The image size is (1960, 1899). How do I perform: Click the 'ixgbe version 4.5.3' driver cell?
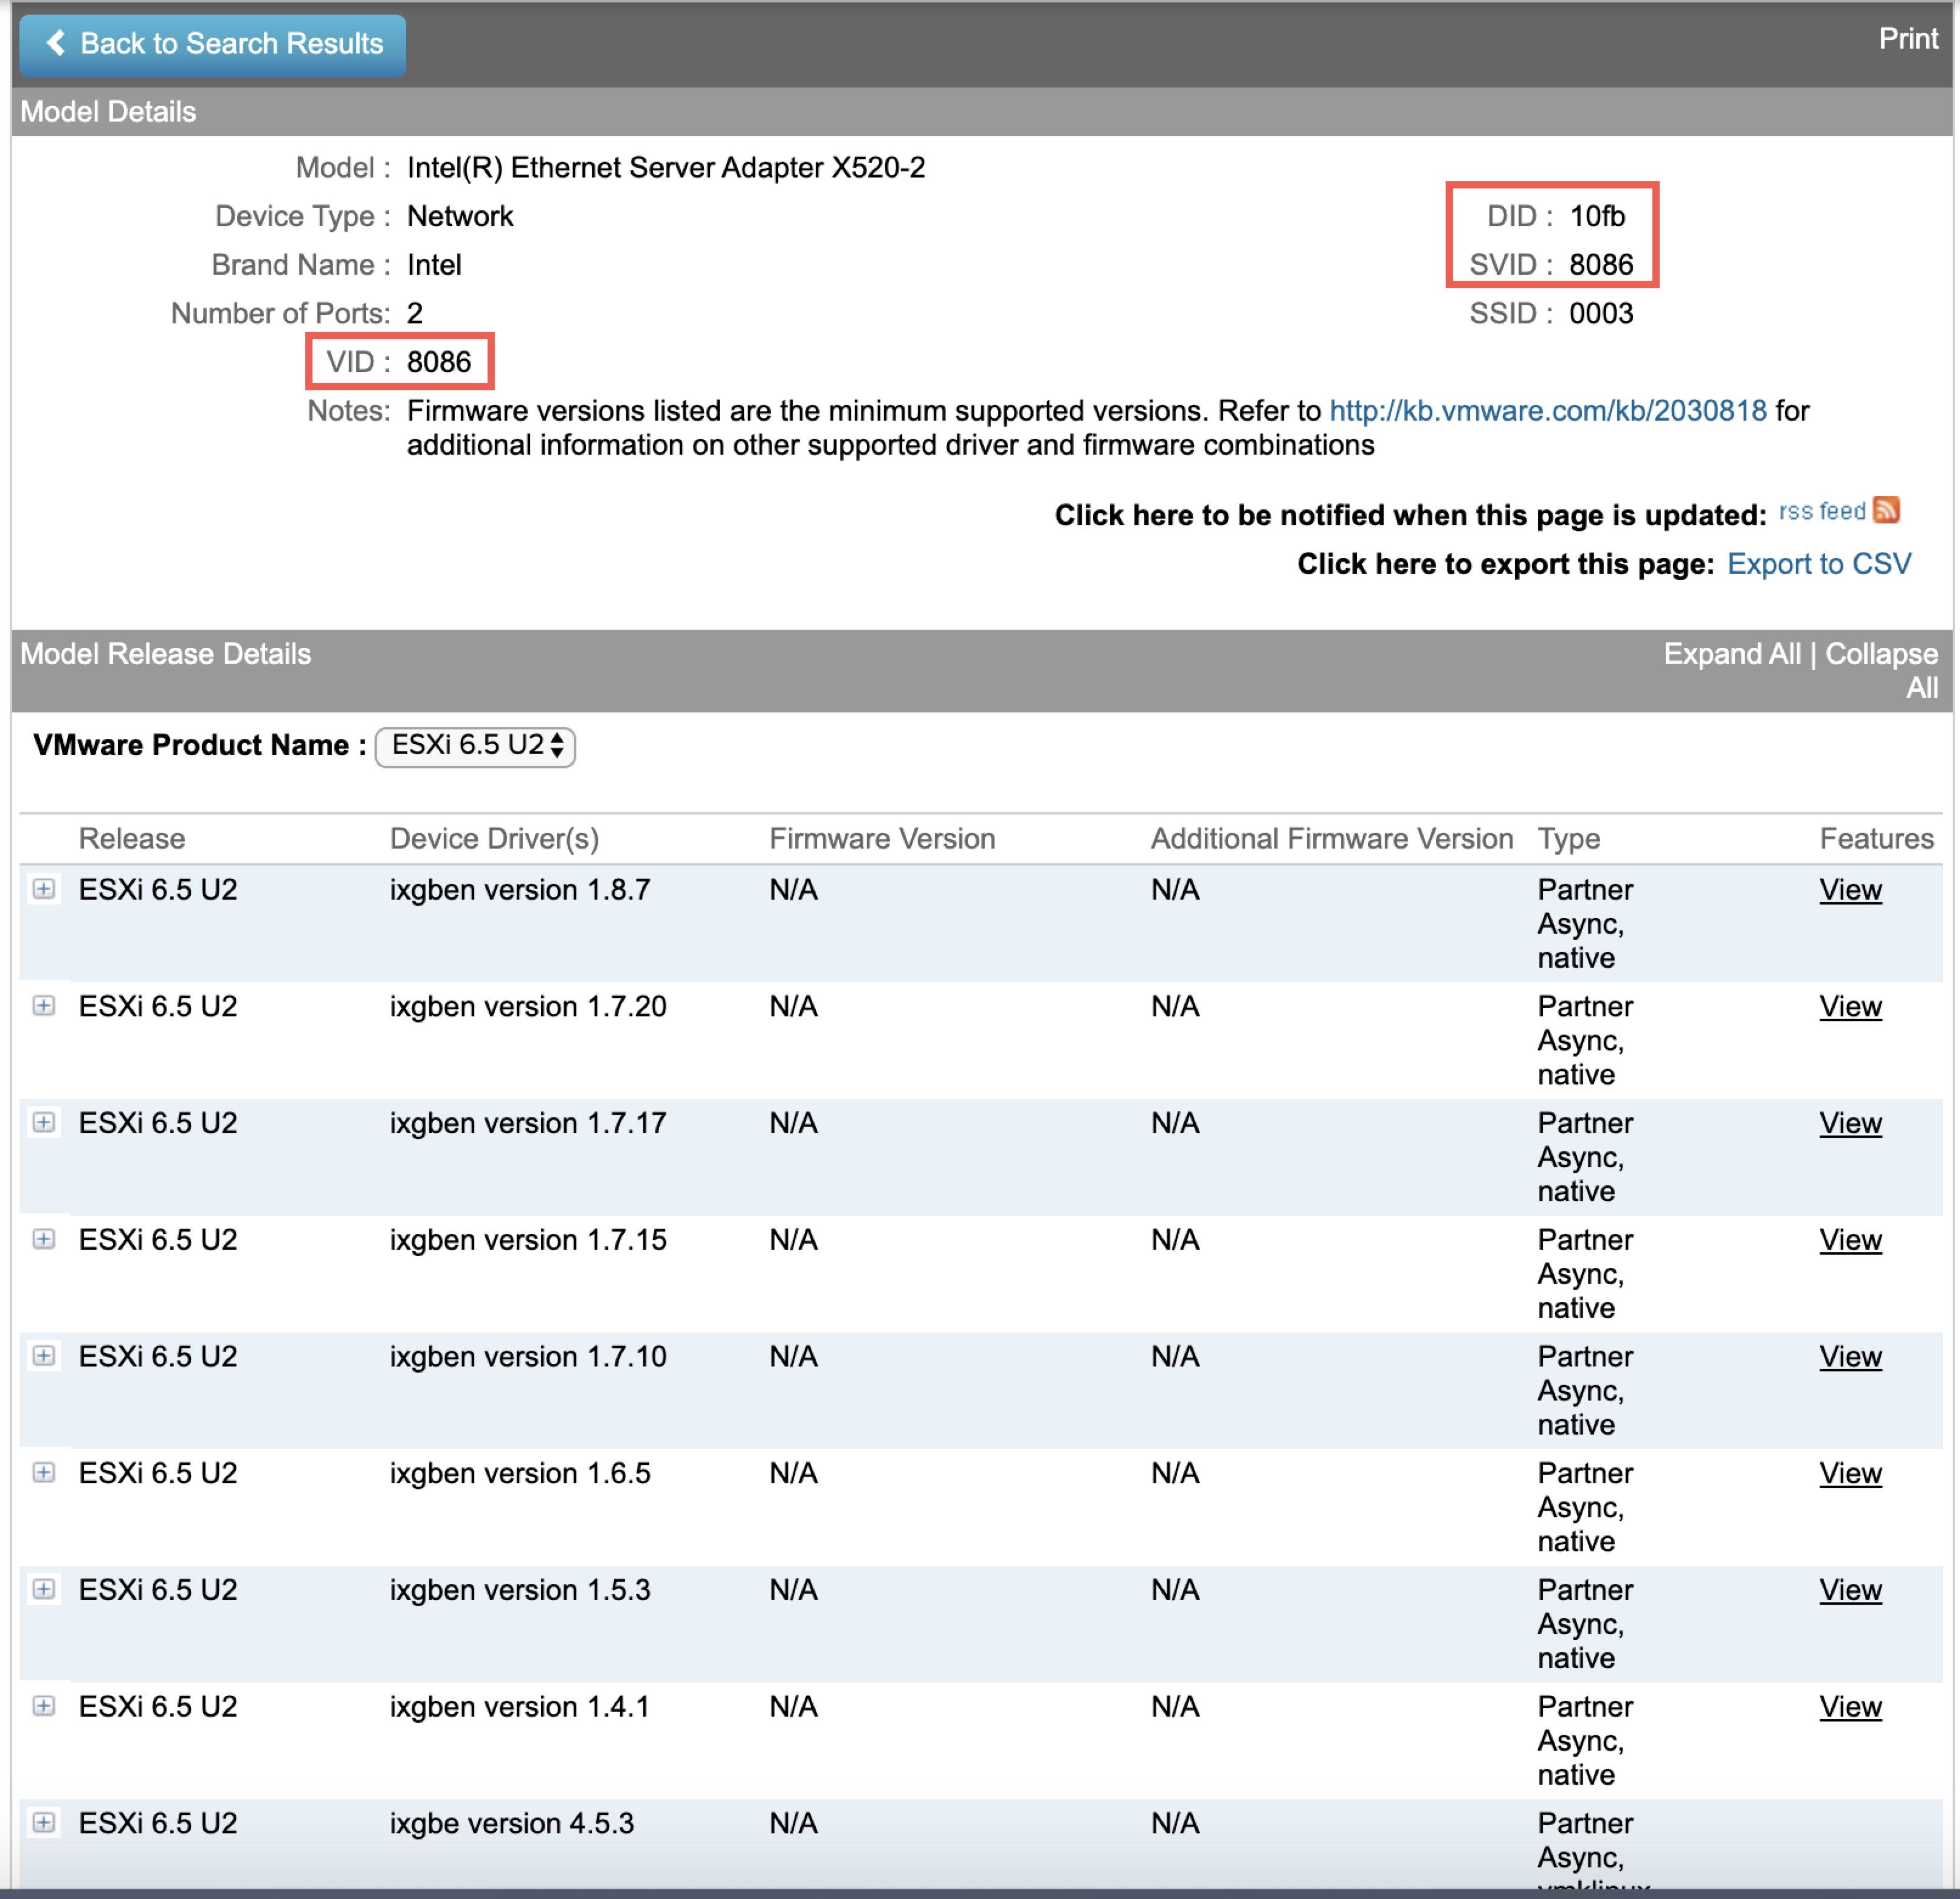pyautogui.click(x=512, y=1824)
